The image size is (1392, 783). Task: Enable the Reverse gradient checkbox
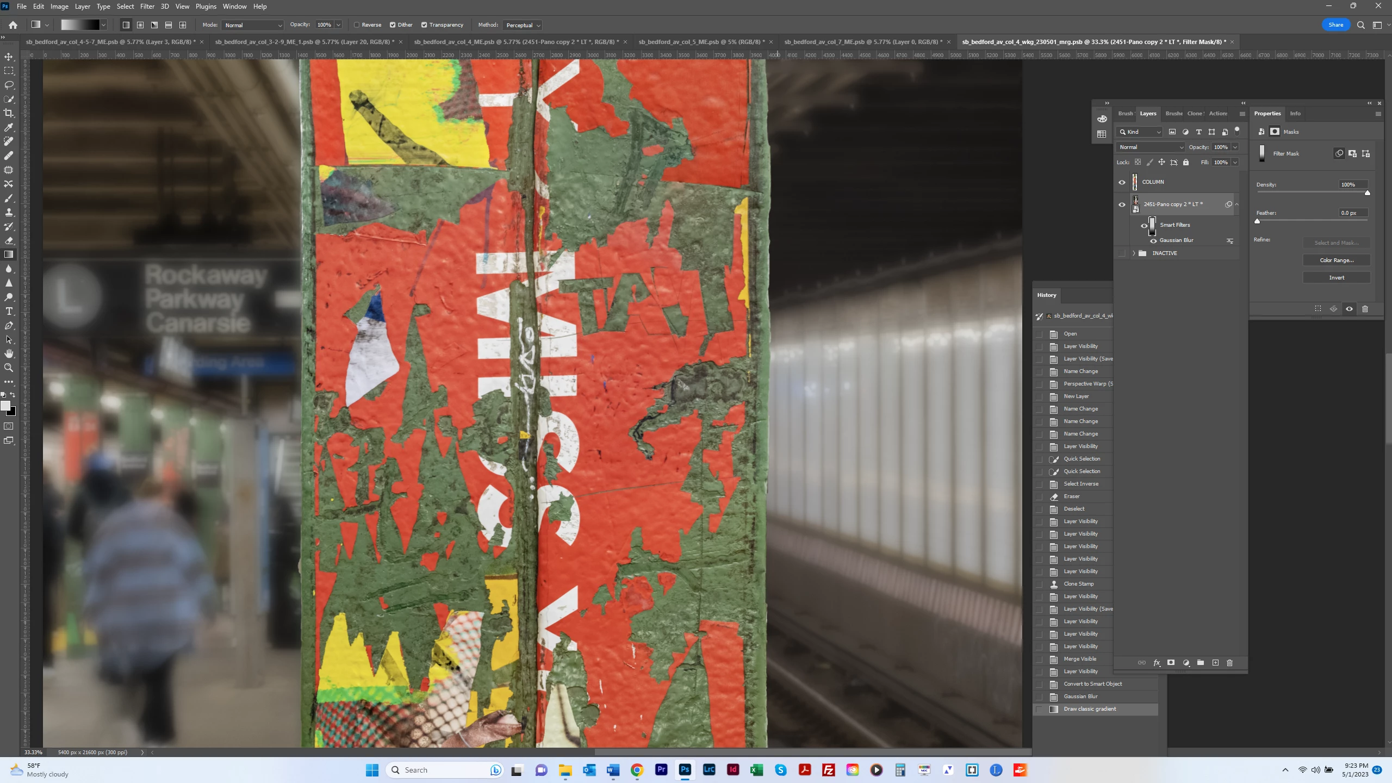[357, 25]
